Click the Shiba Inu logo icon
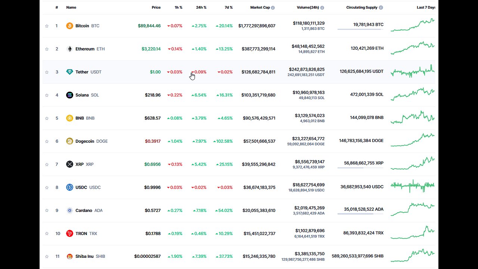This screenshot has width=478, height=269. 69,257
